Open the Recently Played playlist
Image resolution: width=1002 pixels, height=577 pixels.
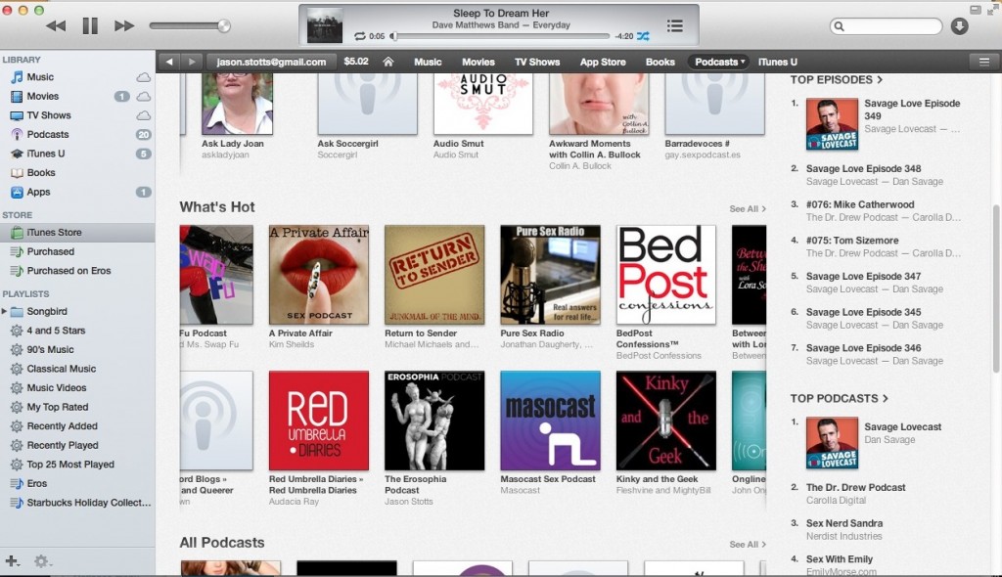[62, 445]
